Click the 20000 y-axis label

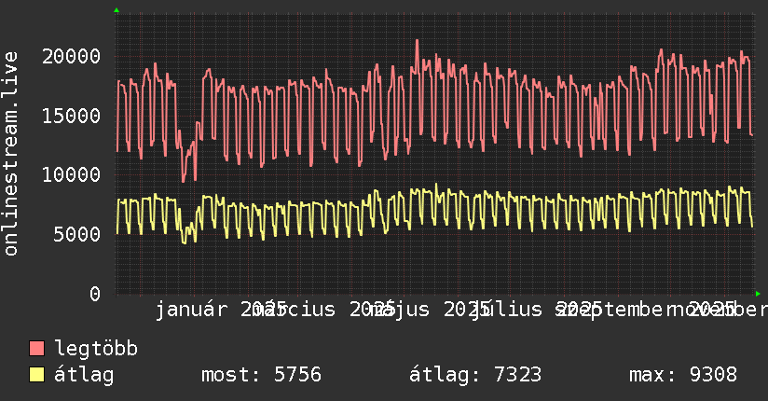[x=72, y=56]
